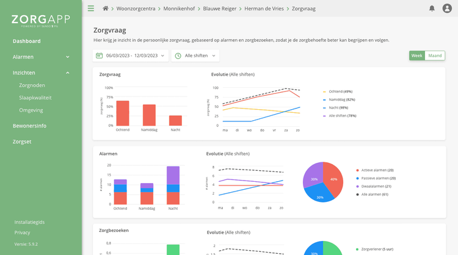Viewport: 458px width, 255px height.
Task: Open user profile avatar
Action: 447,9
